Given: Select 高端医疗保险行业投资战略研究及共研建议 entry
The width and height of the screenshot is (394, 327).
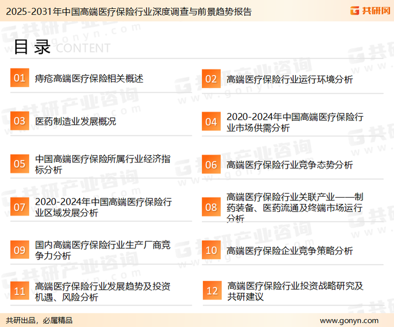Looking at the screenshot, I should point(295,291).
